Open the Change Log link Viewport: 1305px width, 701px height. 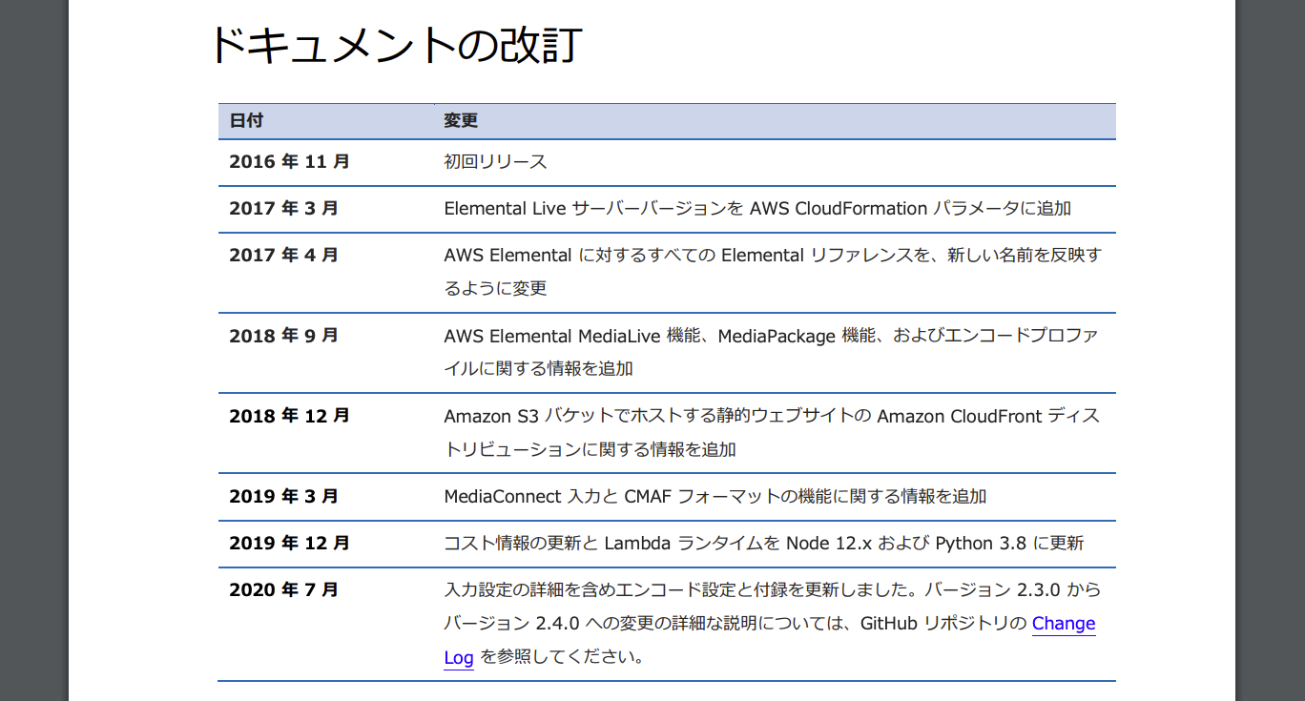coord(1063,624)
